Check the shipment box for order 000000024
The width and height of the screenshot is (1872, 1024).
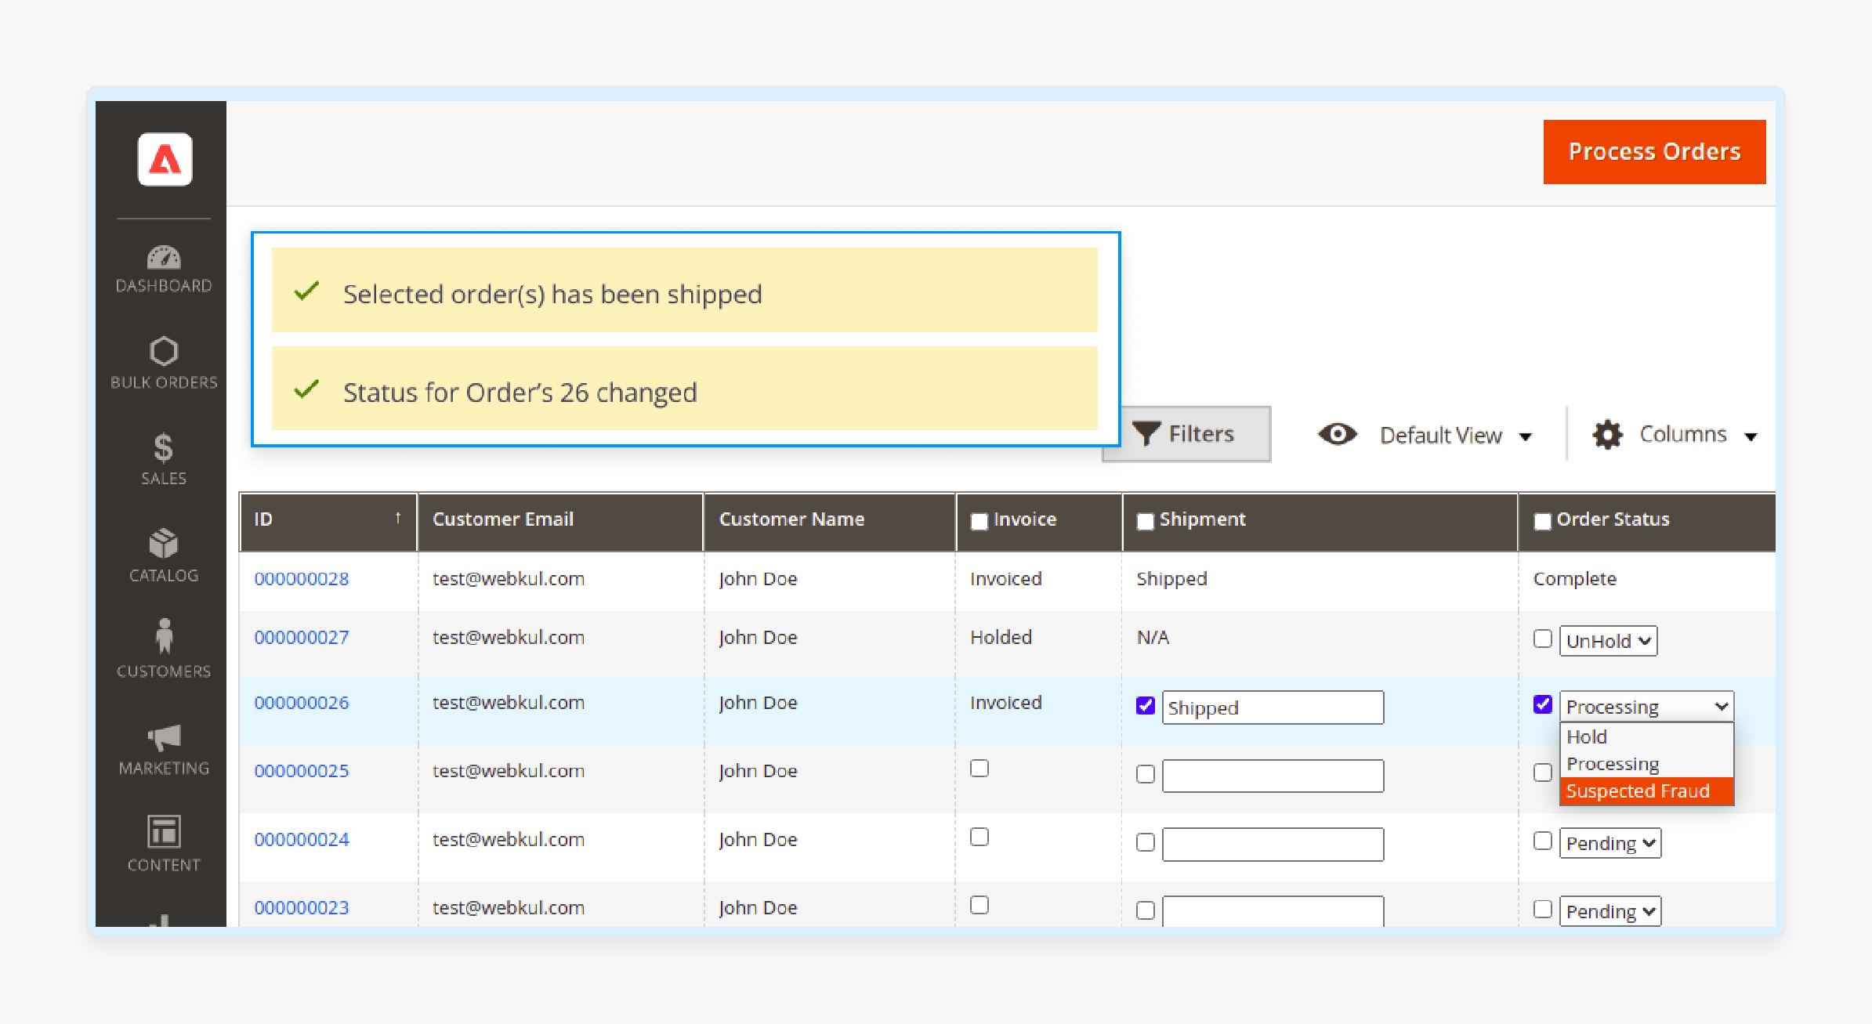[x=1145, y=842]
